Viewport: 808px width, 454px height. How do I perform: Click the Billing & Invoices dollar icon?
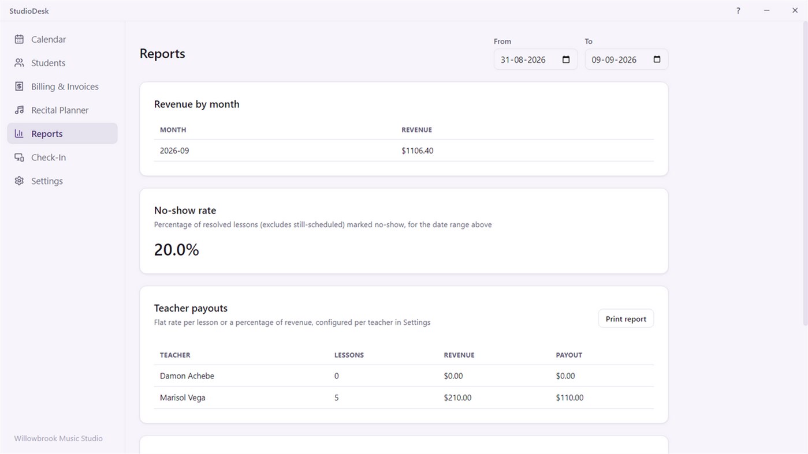click(x=19, y=87)
